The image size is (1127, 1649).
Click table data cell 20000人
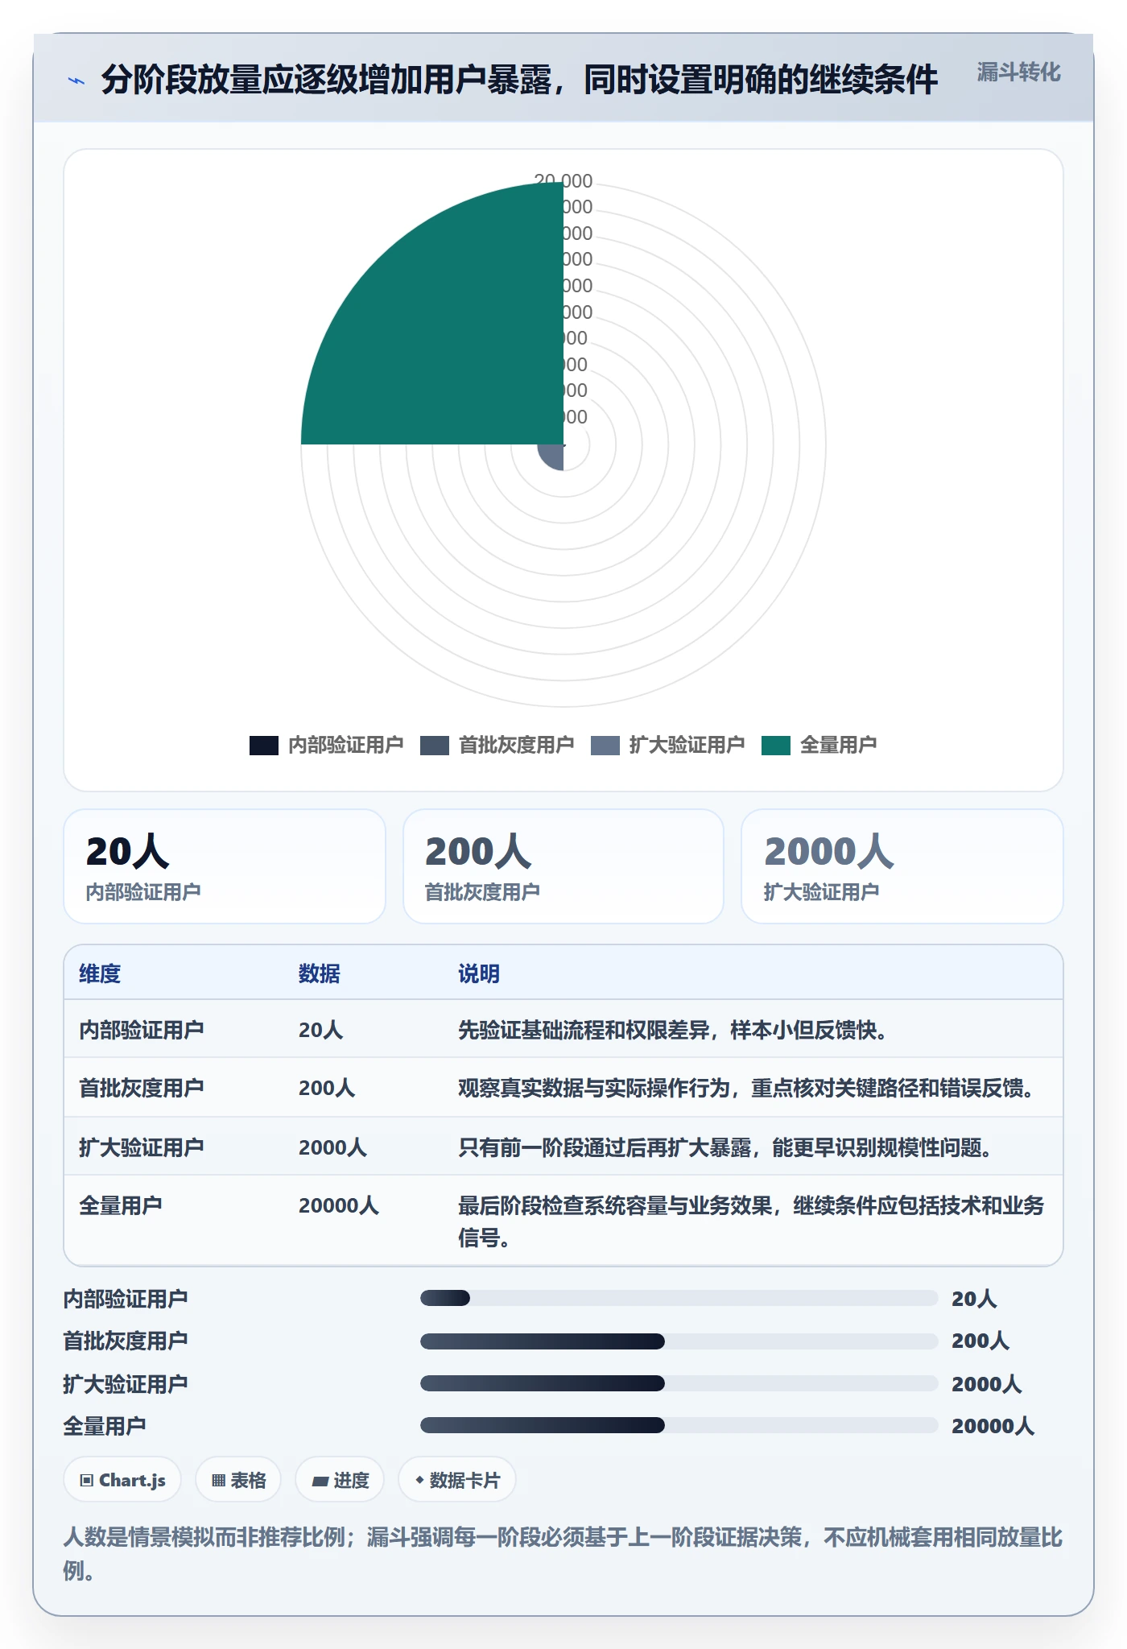(x=339, y=1205)
